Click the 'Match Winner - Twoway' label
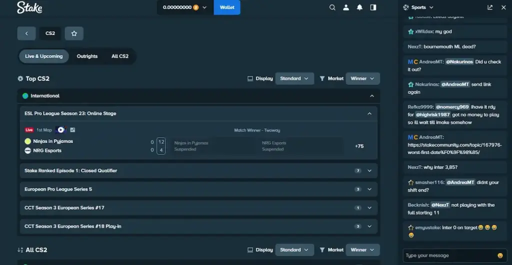 pos(257,130)
